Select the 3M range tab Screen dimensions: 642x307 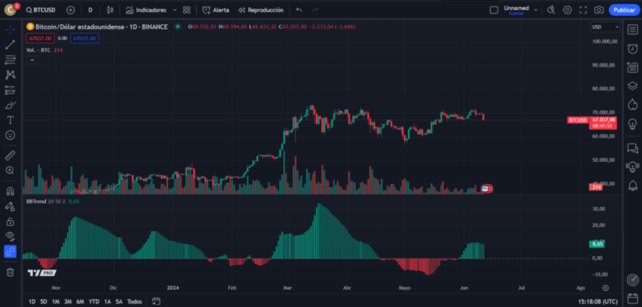(68, 302)
